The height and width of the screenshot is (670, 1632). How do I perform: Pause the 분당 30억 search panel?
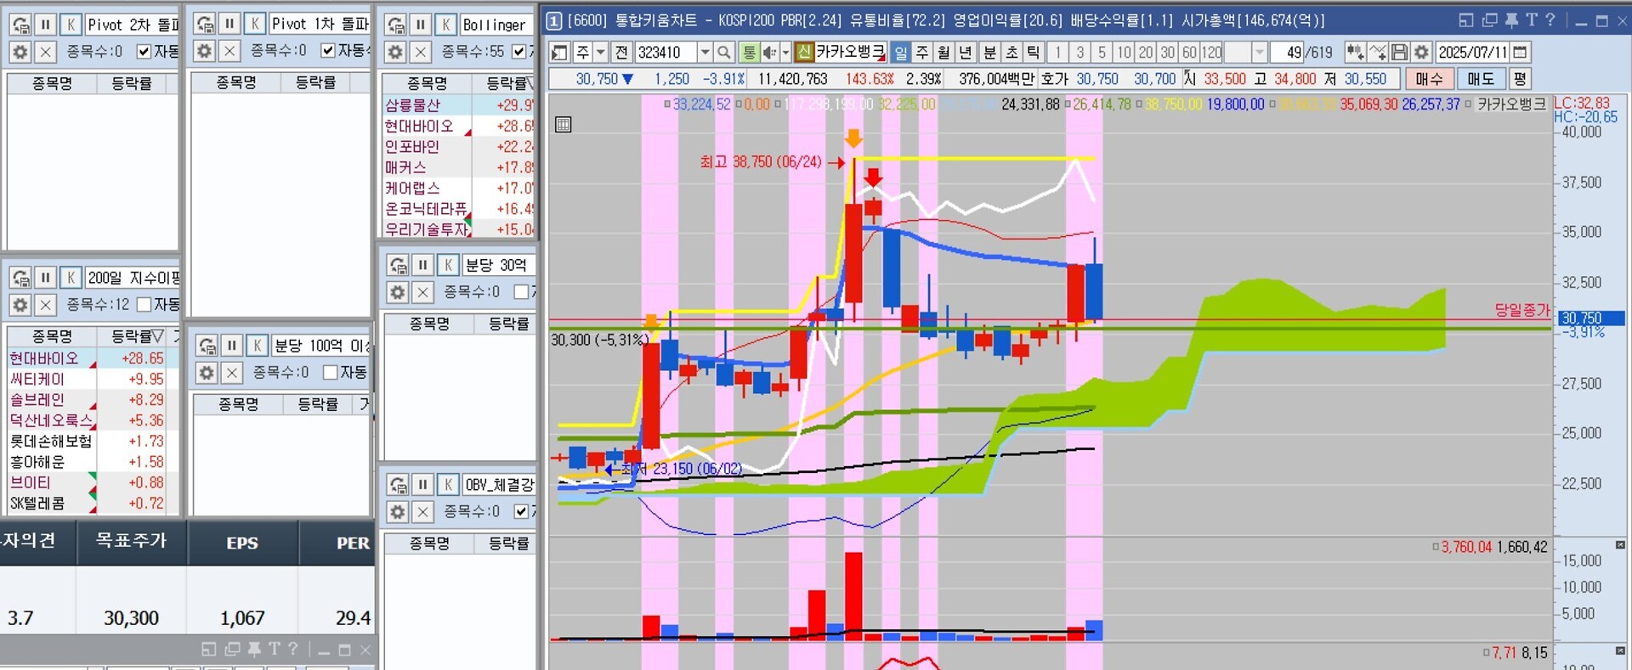(422, 265)
